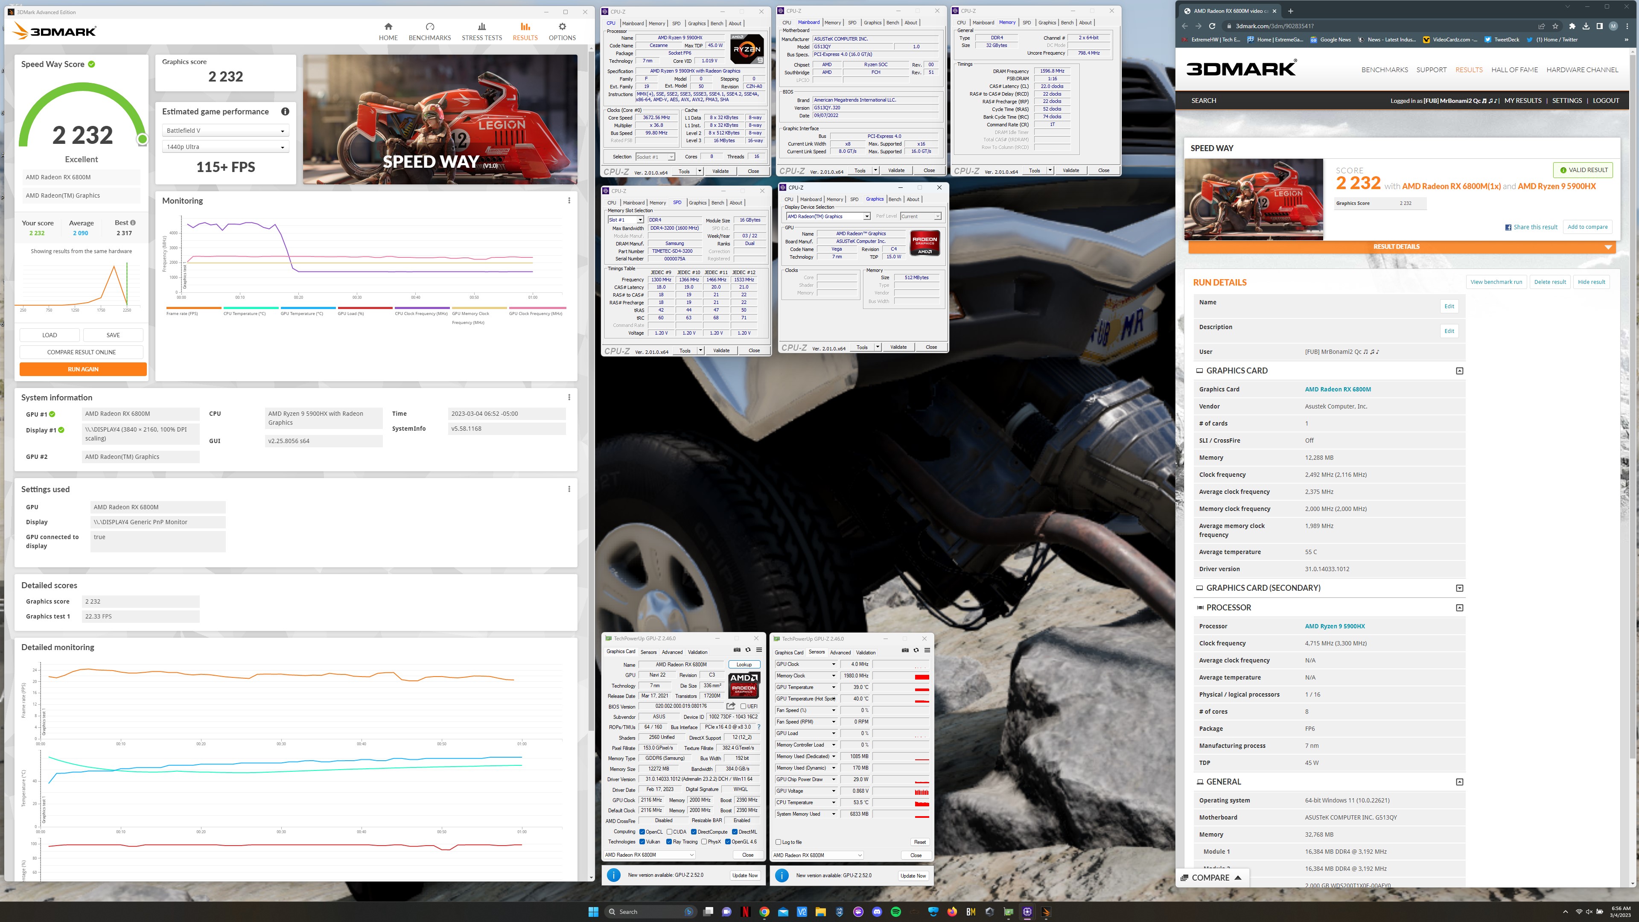Image resolution: width=1639 pixels, height=922 pixels.
Task: Expand GRAPHICS CARD (SECONDARY) section
Action: (1460, 588)
